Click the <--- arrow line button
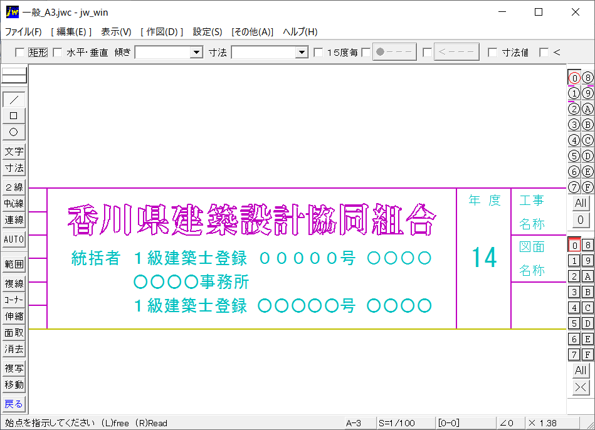This screenshot has width=595, height=430. tap(456, 52)
